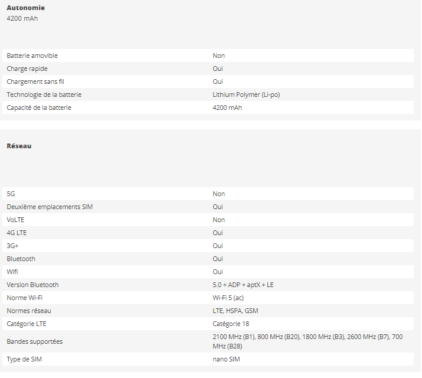Click the Charge rapide label
The height and width of the screenshot is (378, 422).
coord(27,69)
